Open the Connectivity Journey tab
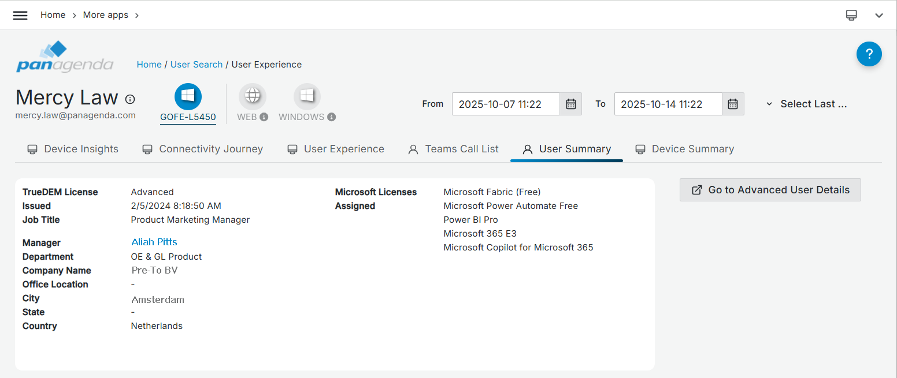This screenshot has height=378, width=897. click(x=202, y=149)
